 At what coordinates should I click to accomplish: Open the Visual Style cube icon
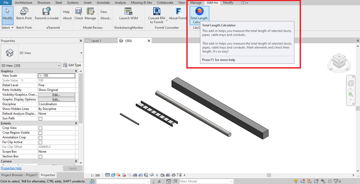tap(113, 175)
